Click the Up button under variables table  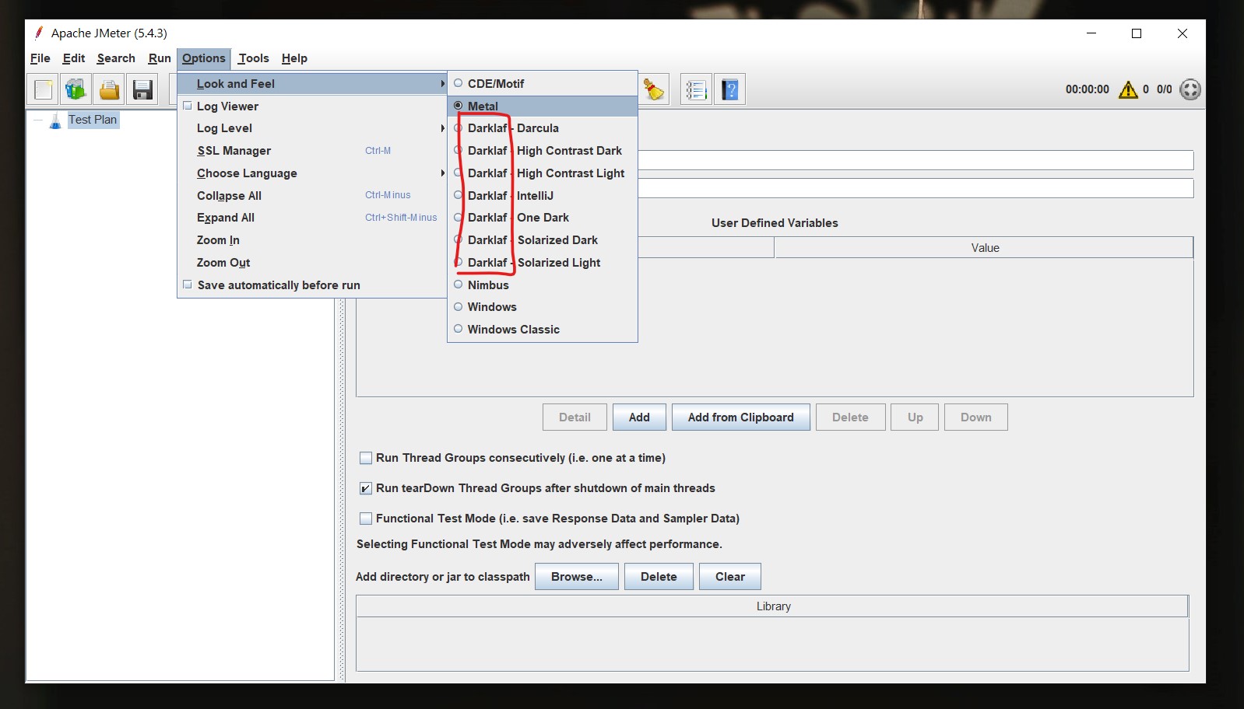click(915, 417)
